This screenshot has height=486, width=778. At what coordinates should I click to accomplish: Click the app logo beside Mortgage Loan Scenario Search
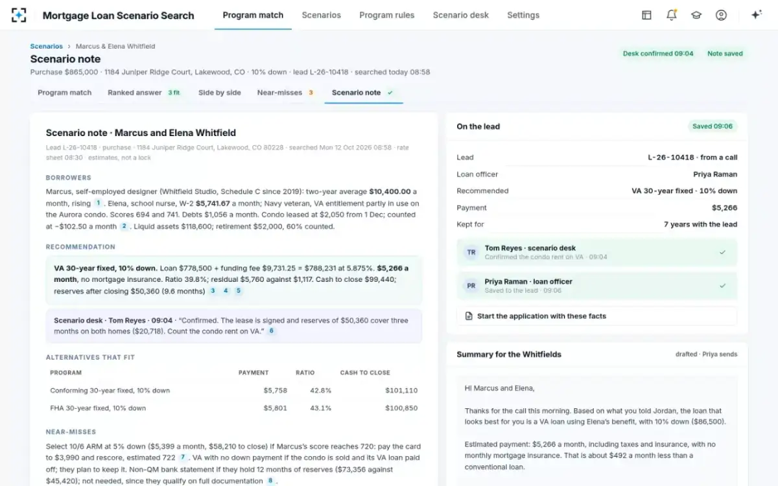tap(19, 15)
